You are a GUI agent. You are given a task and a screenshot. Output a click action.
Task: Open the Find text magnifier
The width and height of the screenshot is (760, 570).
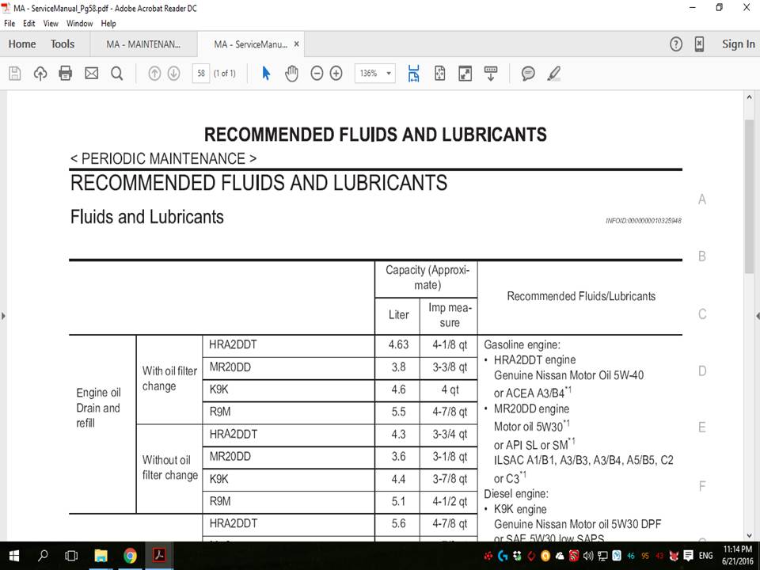(116, 74)
